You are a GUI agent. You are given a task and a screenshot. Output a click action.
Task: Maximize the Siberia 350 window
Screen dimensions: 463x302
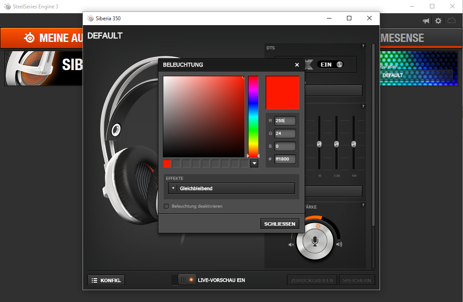point(349,18)
